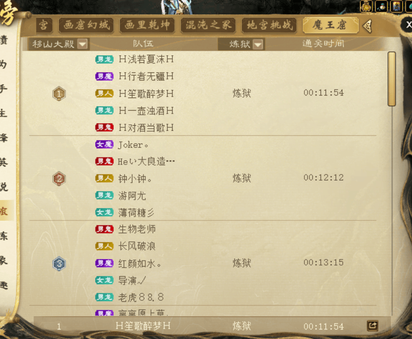
Task: Click the 女龙 badge beside 薄荷糖彡
Action: point(104,212)
